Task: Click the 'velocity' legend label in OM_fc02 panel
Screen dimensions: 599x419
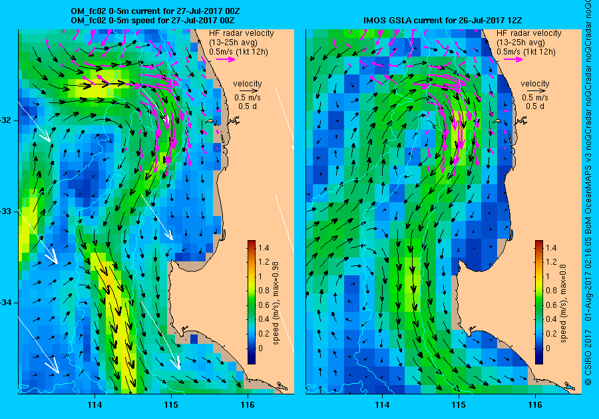Action: pyautogui.click(x=248, y=84)
